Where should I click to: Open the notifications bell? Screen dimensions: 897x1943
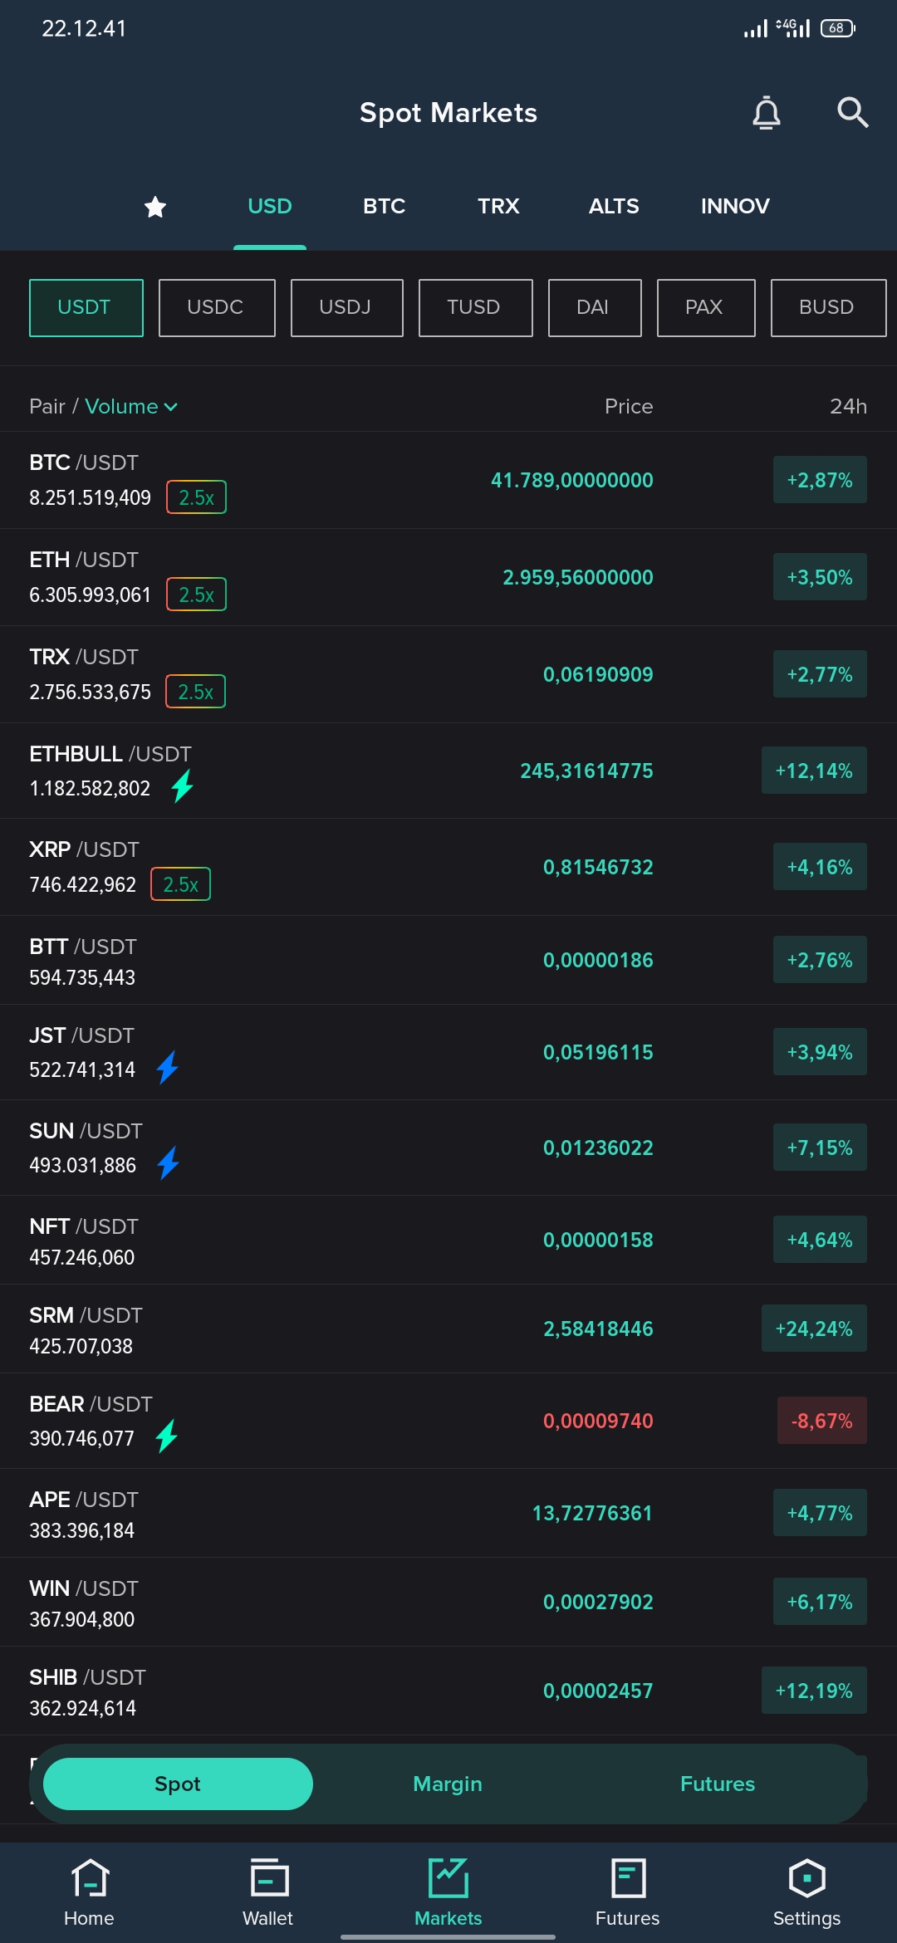pos(766,113)
